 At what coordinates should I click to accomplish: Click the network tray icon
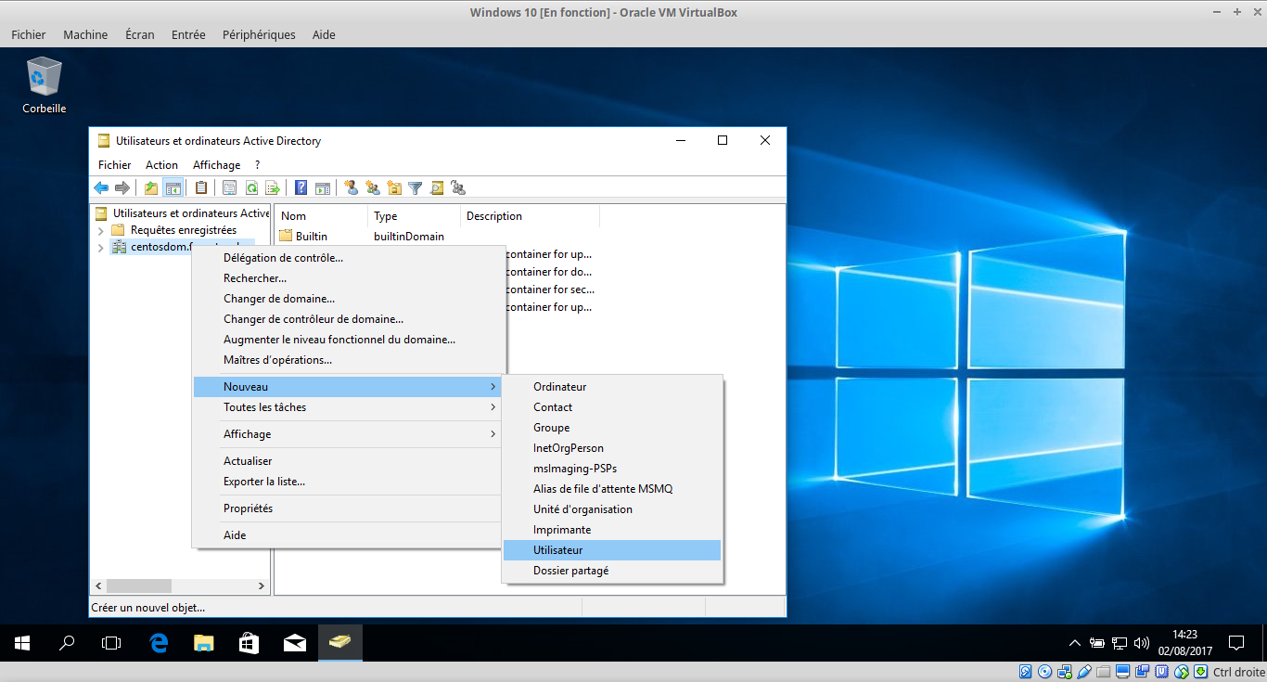(1120, 643)
